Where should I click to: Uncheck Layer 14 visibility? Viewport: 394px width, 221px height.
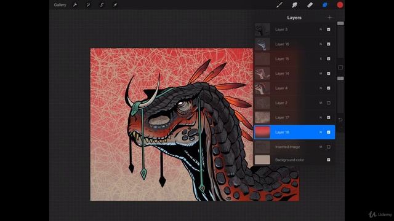coord(328,74)
